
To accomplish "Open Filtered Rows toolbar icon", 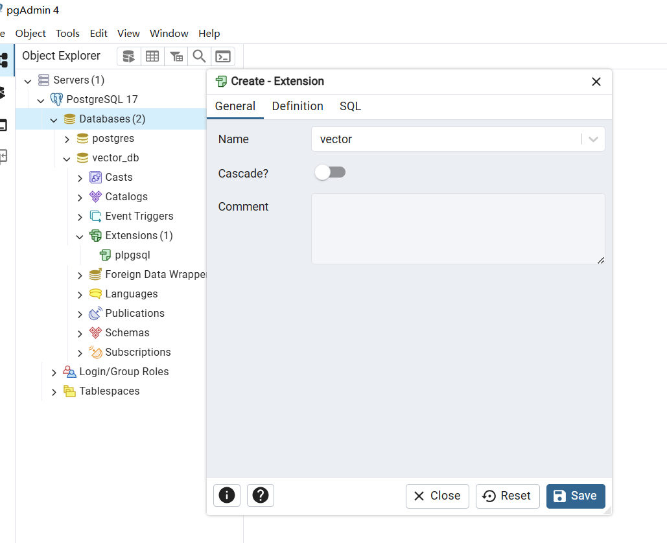I will point(176,56).
